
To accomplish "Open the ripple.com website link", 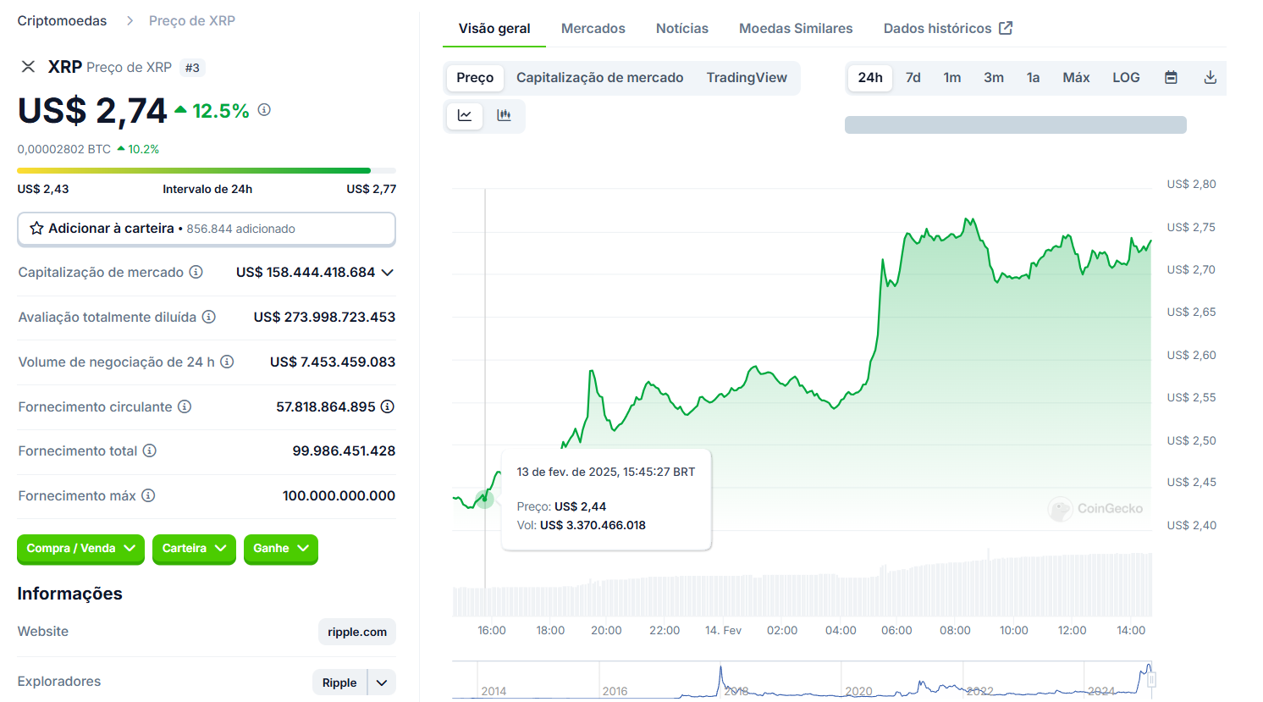I will tap(357, 632).
